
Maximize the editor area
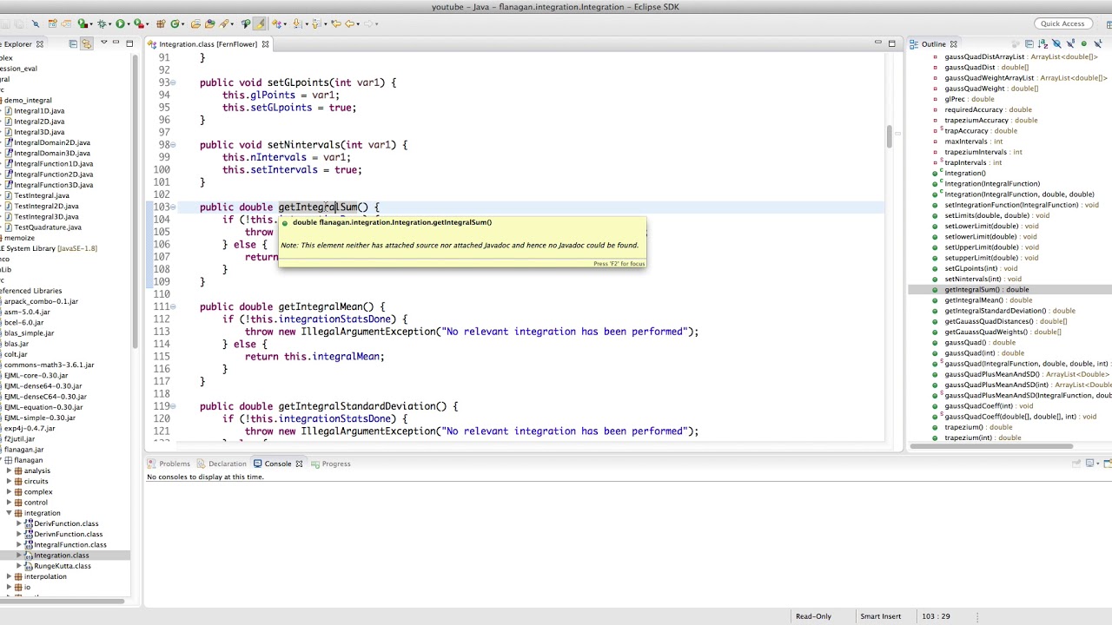coord(891,43)
